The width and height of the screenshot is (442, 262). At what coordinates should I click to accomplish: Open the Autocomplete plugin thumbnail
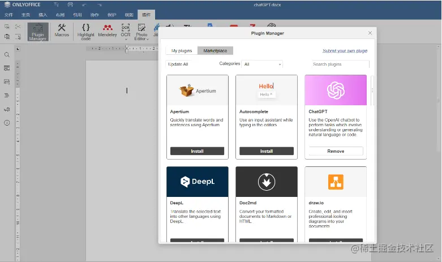[267, 90]
